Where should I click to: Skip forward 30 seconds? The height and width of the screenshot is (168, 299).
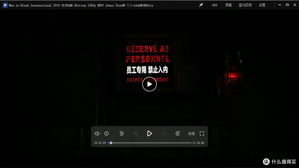coord(177,134)
